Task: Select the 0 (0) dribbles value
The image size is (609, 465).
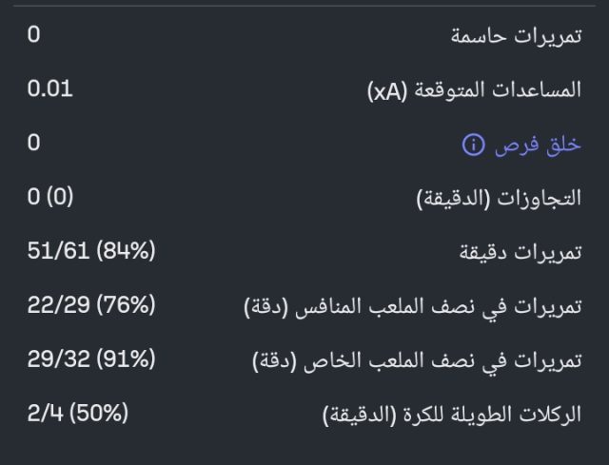Action: [50, 199]
